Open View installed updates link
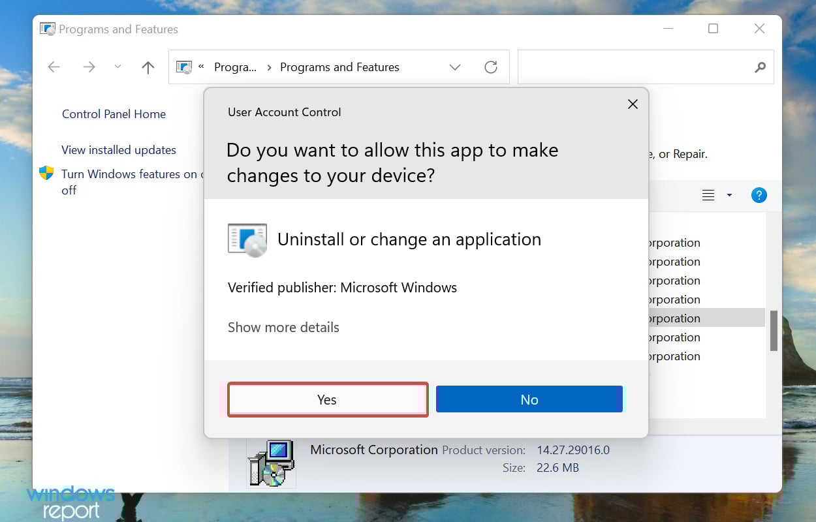Viewport: 816px width, 522px height. click(x=119, y=149)
